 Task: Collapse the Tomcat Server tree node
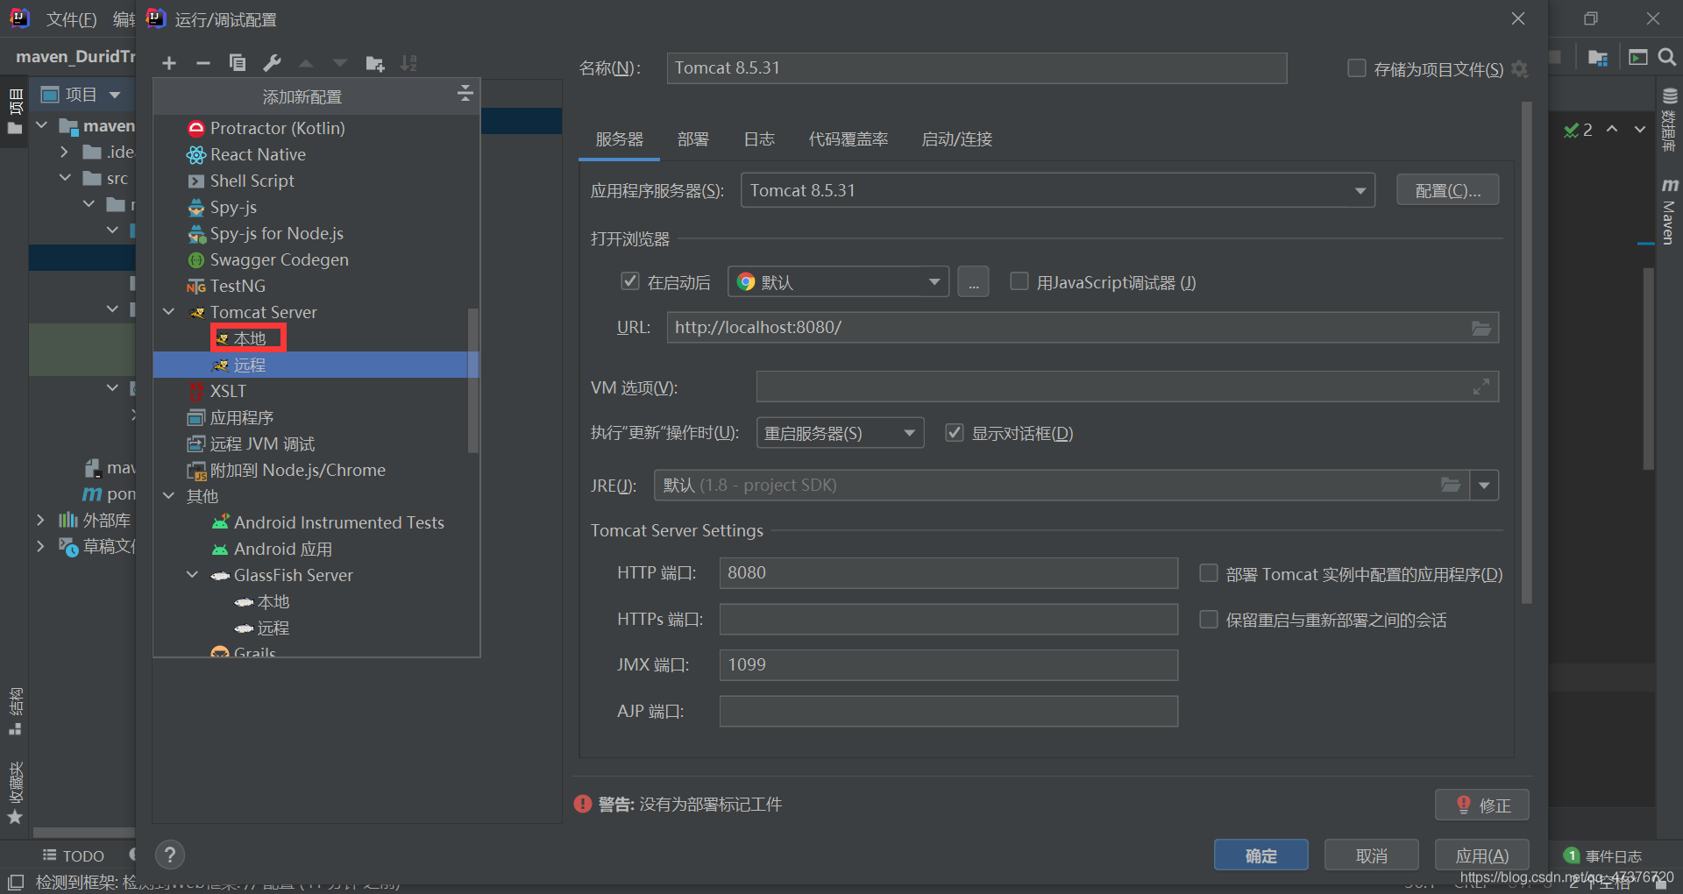click(169, 312)
